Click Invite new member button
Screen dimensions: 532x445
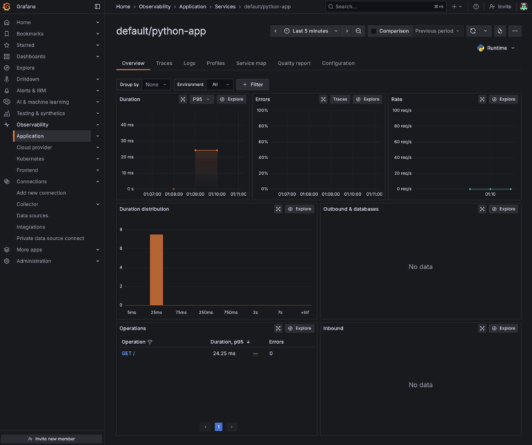click(51, 439)
